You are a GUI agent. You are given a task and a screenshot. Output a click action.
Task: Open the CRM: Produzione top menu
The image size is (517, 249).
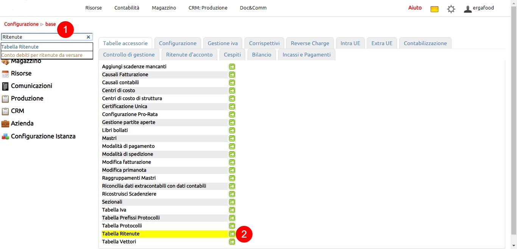pyautogui.click(x=208, y=8)
